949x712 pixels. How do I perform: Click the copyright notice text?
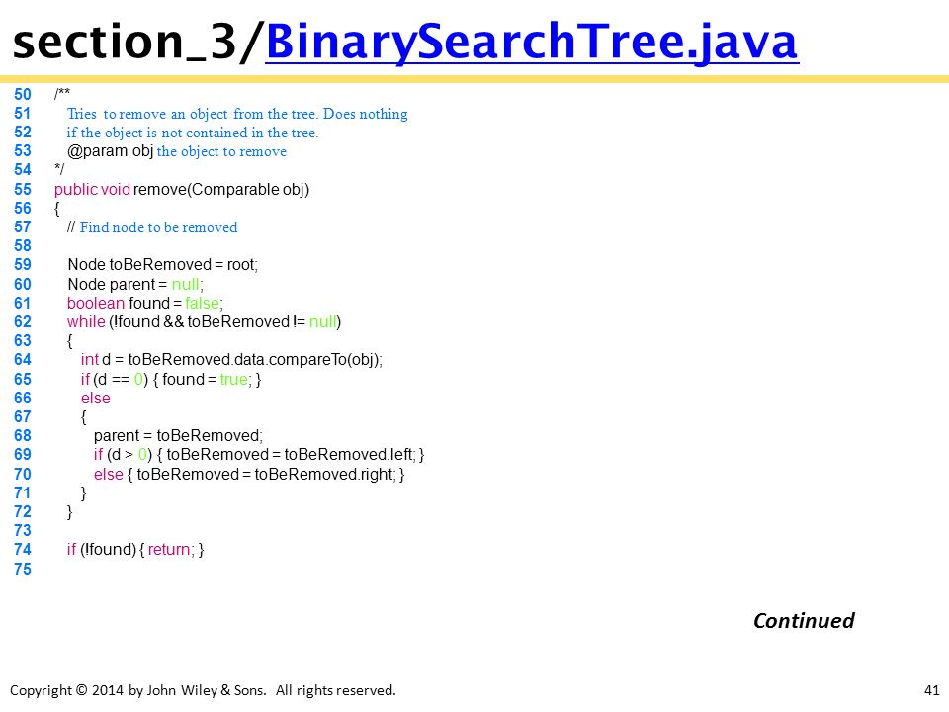[x=203, y=690]
